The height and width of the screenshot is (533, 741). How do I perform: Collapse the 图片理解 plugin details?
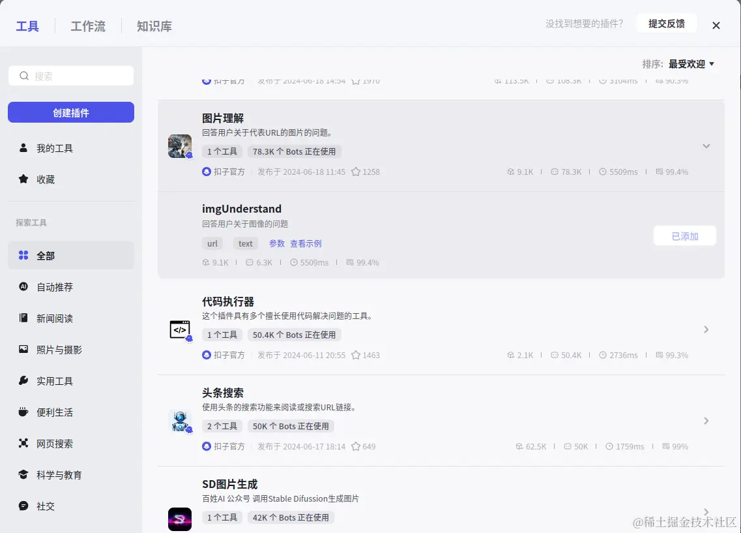click(x=706, y=146)
